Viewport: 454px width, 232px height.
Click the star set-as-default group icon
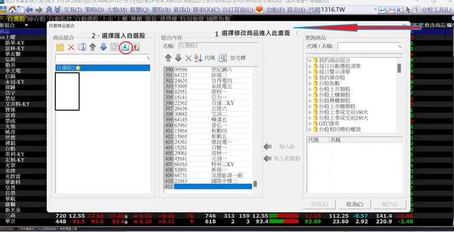tap(114, 47)
